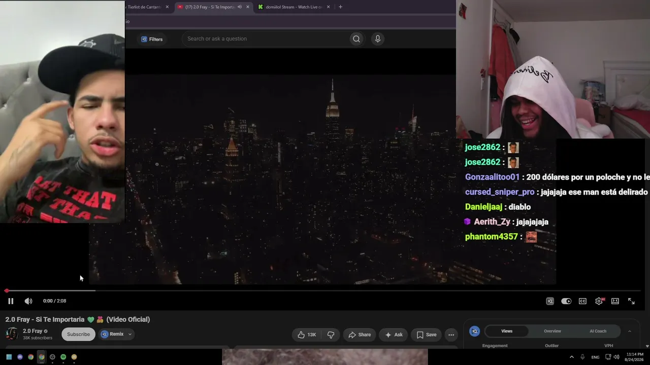Click the video title Si Te Importaria

(x=78, y=319)
